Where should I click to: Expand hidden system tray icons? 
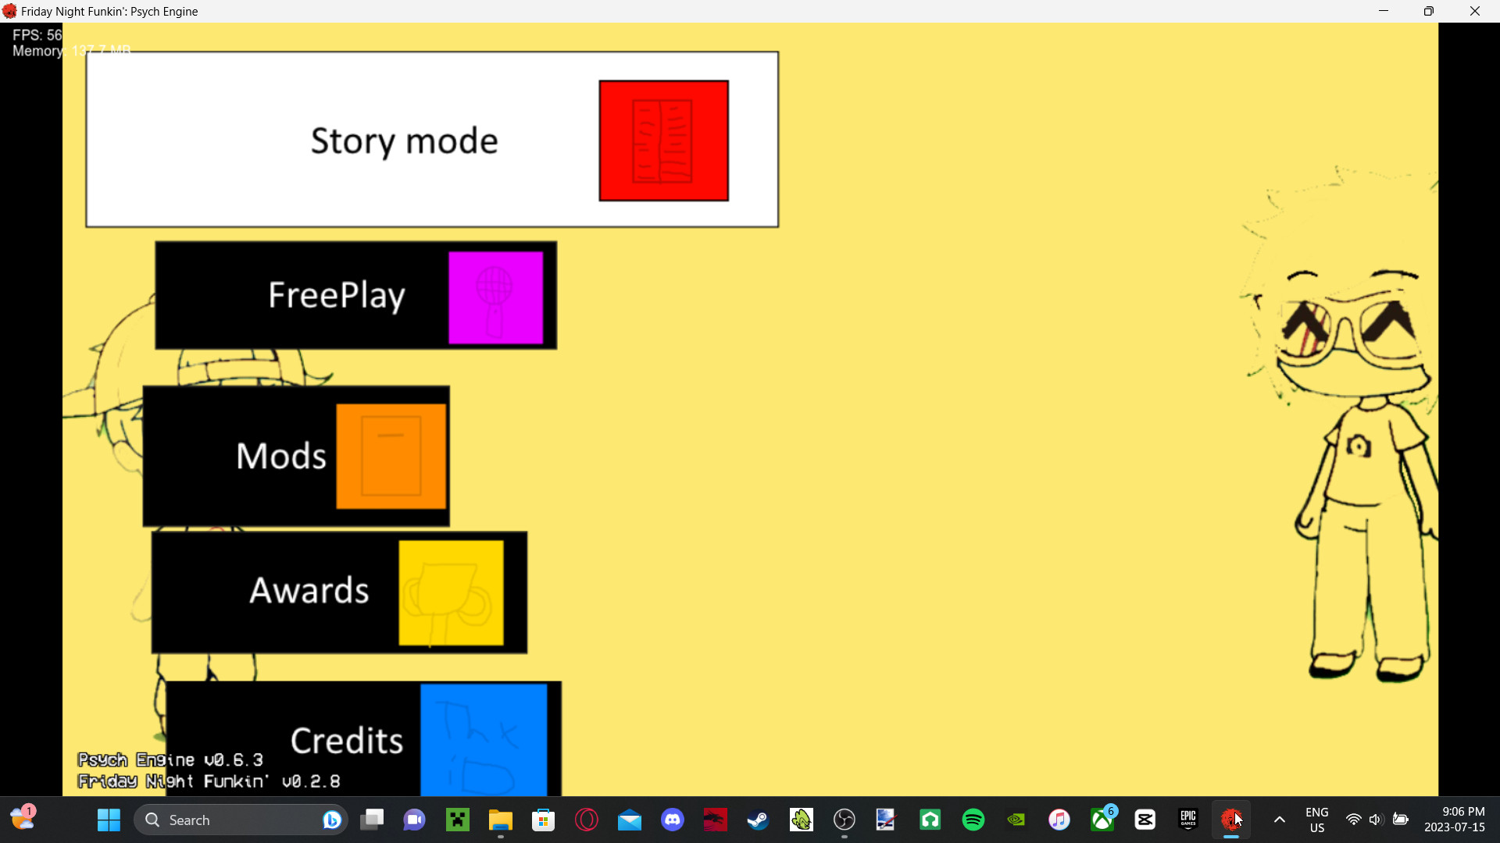click(1278, 820)
